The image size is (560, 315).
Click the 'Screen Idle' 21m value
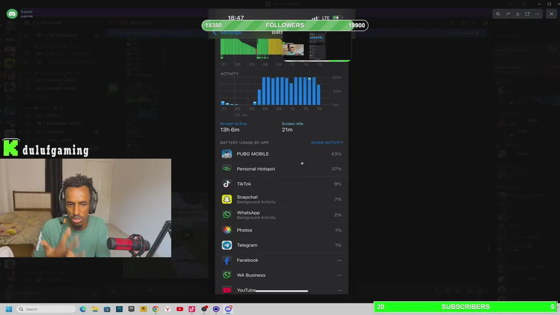(x=287, y=129)
